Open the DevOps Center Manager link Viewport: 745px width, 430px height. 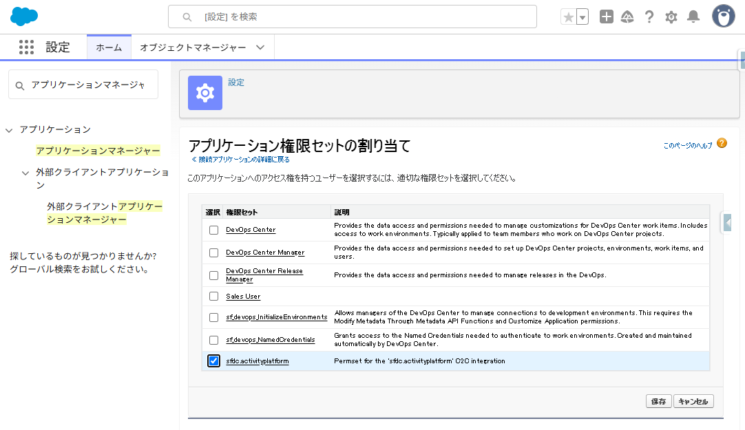[265, 252]
